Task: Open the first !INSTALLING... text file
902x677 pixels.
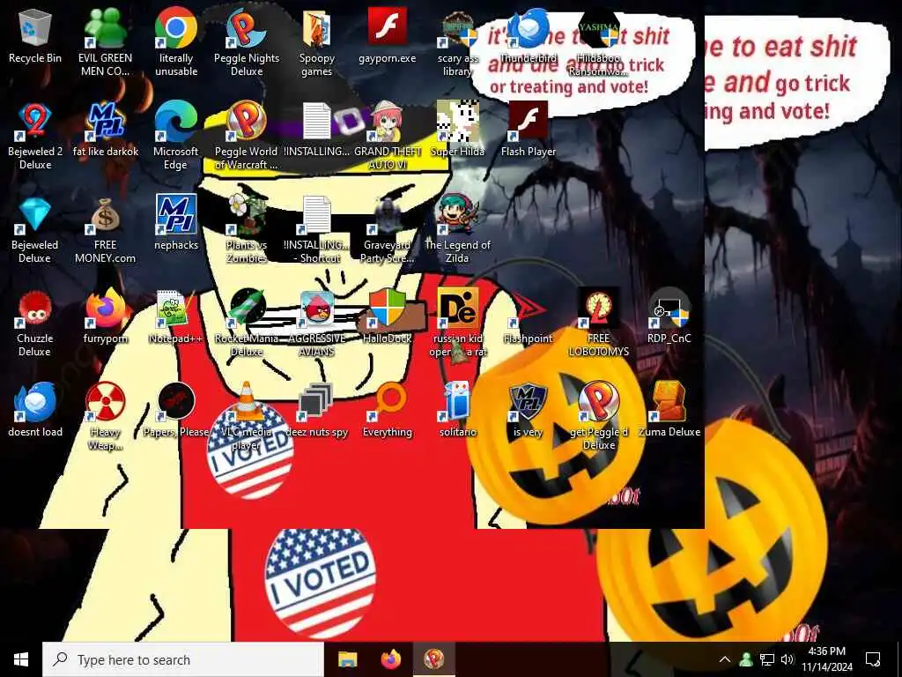Action: click(x=317, y=130)
